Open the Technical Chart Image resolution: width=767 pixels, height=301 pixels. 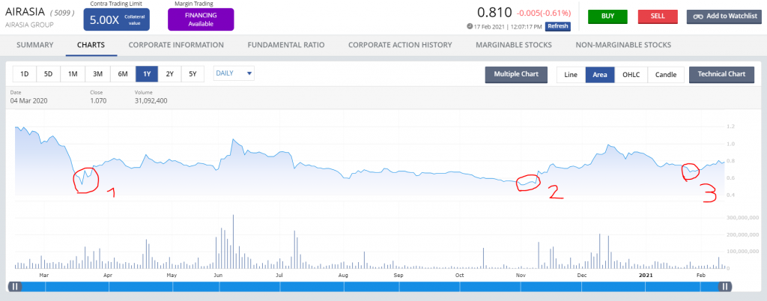click(721, 74)
